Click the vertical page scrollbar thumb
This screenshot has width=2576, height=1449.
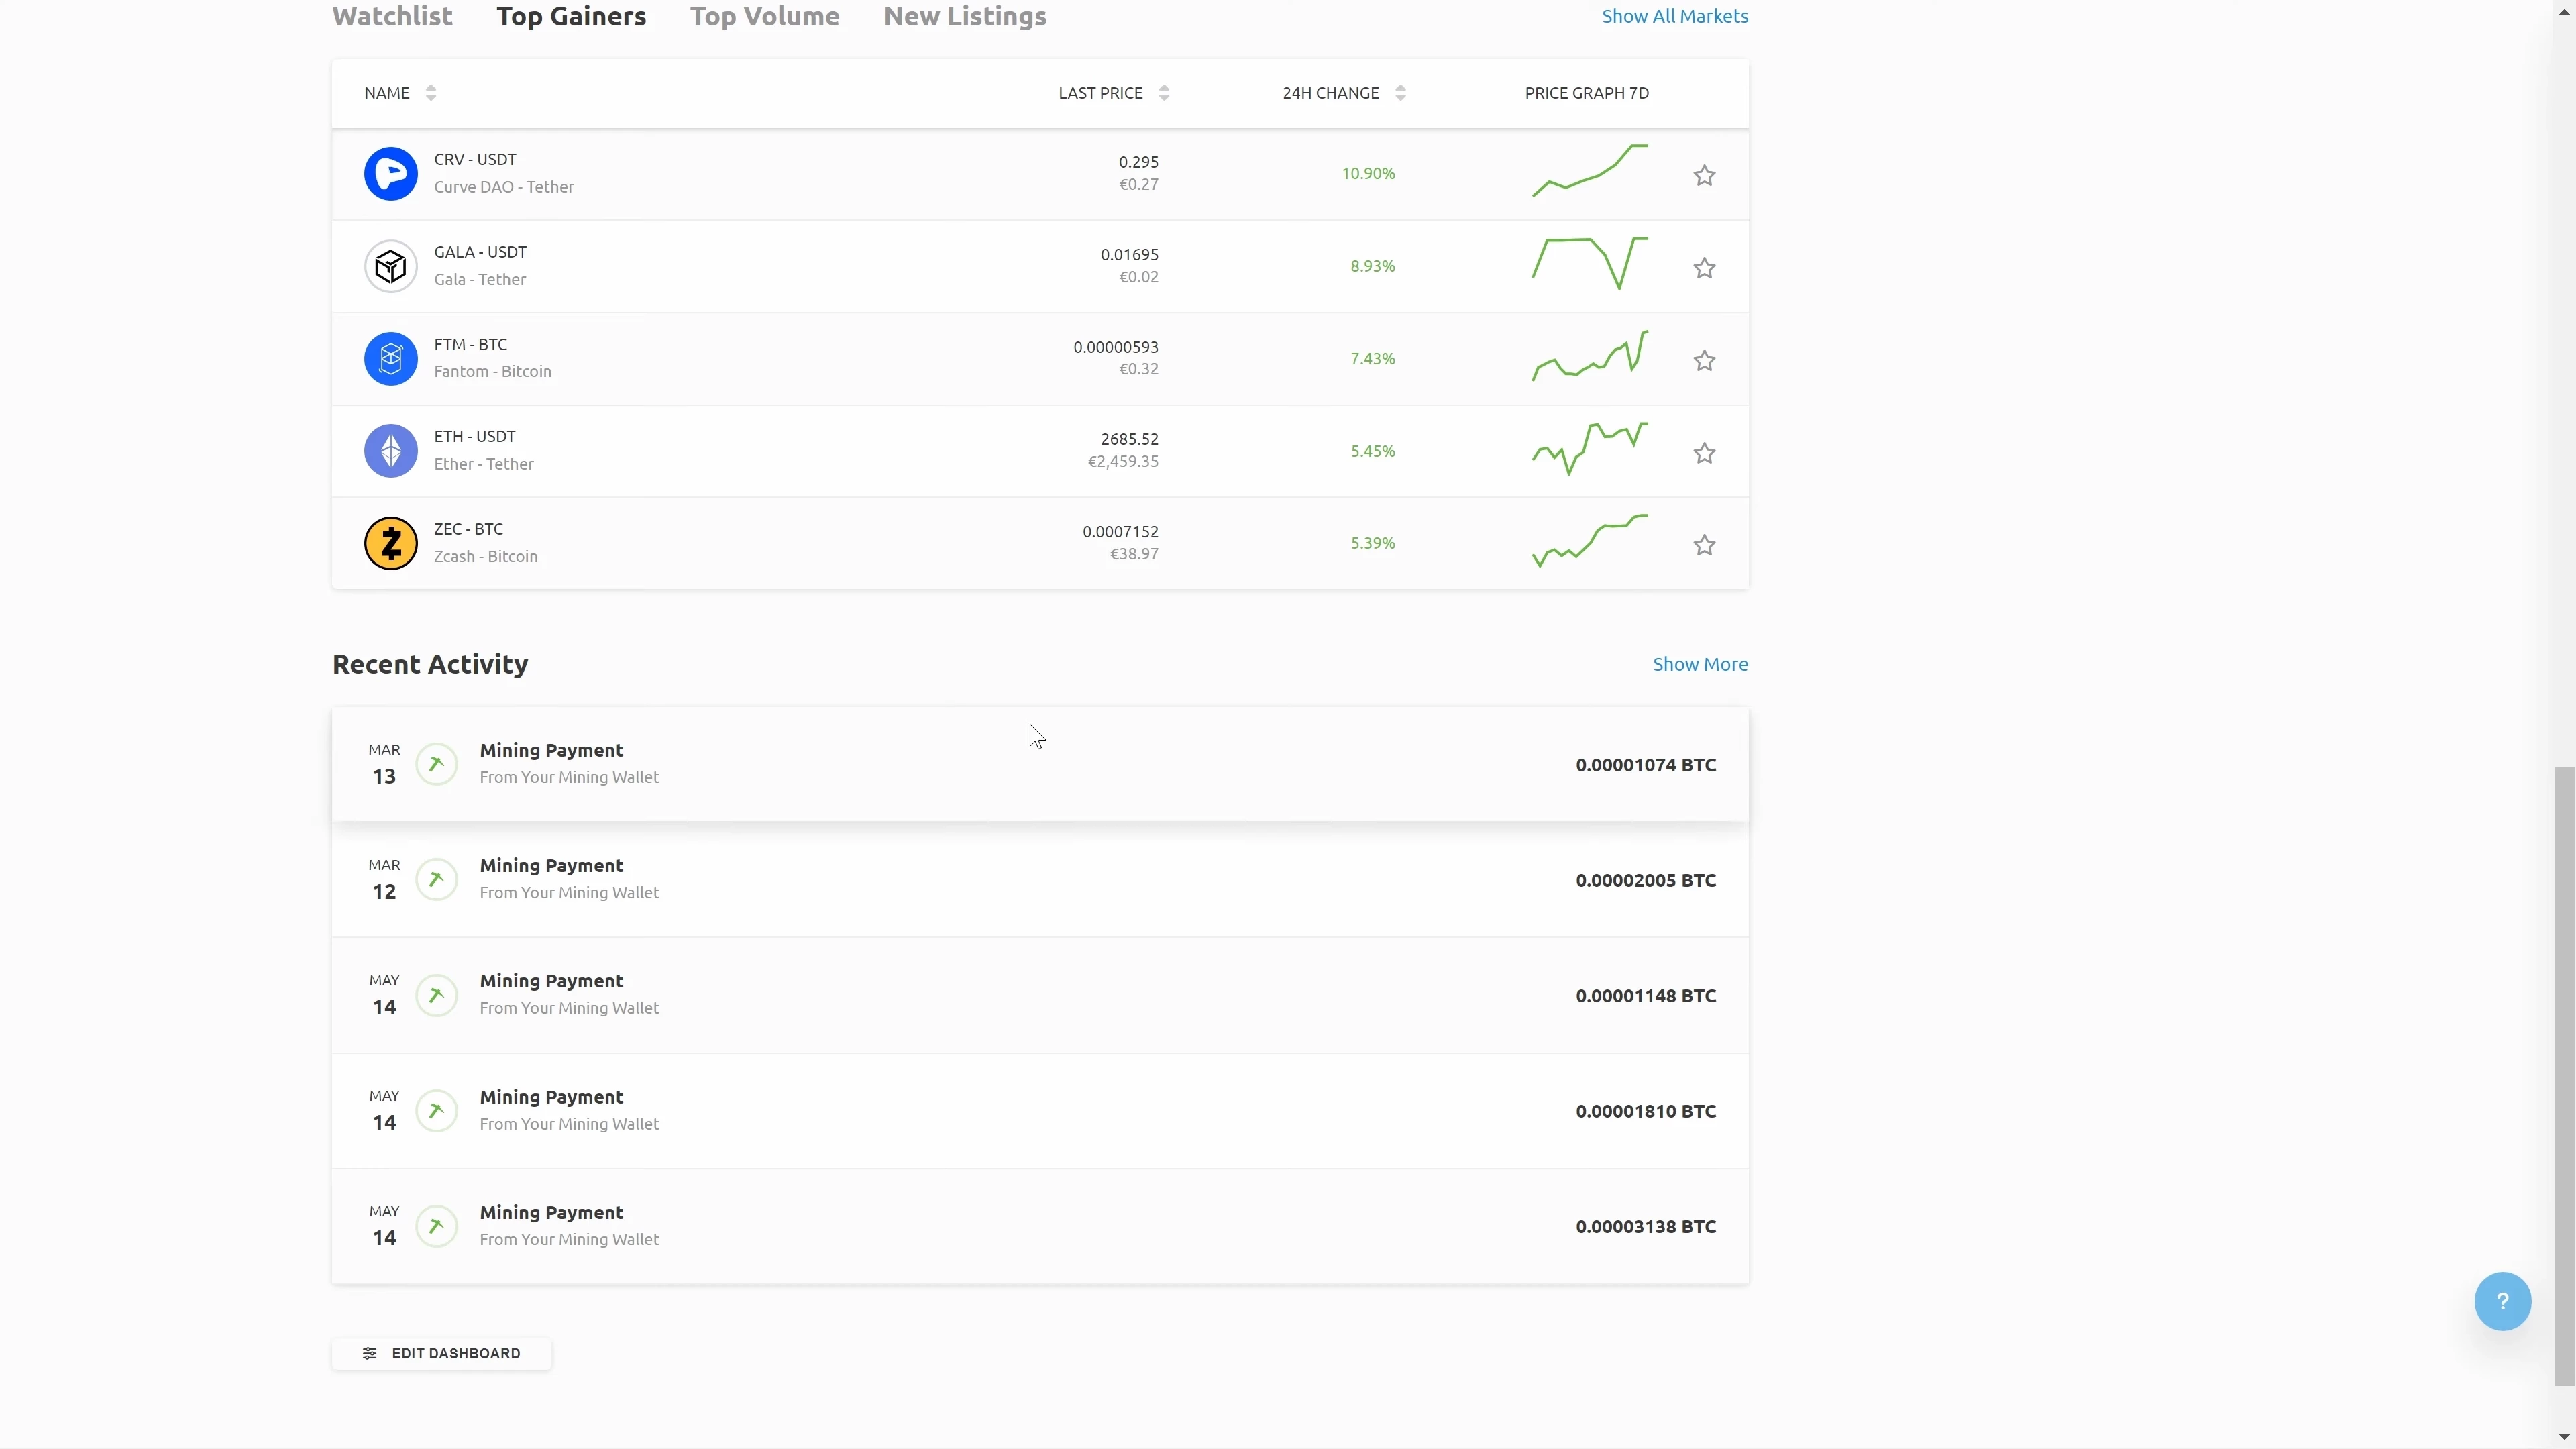tap(2564, 1076)
